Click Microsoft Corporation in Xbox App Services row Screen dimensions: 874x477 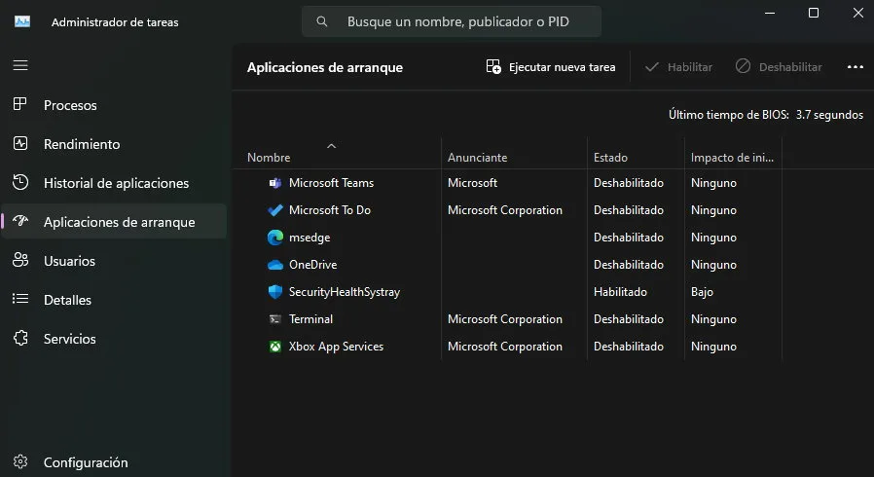(x=505, y=347)
